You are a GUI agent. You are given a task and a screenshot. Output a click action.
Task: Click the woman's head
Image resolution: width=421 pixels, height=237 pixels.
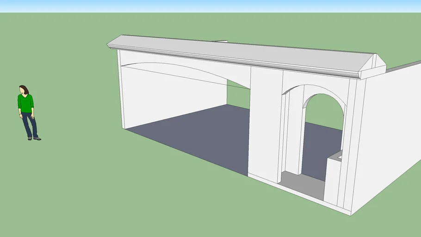23,89
